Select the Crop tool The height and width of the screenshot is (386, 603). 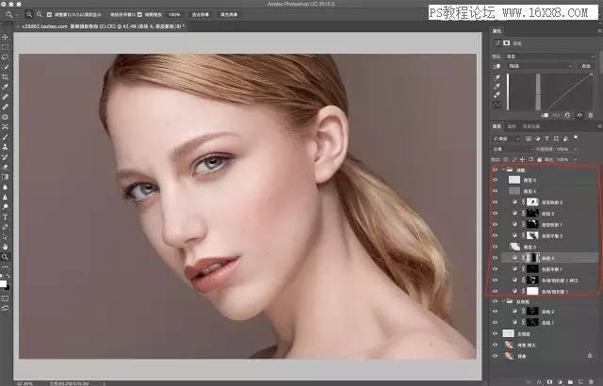point(5,77)
